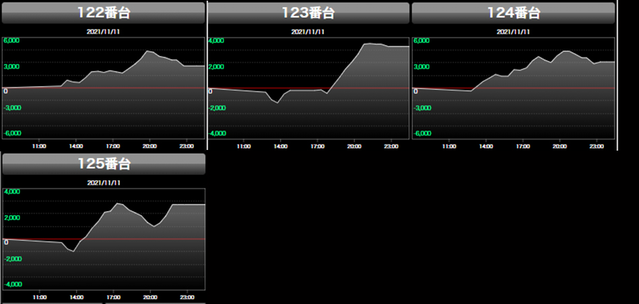
Task: Click the -3,000 axis label on 124番台 graph
Action: 423,108
